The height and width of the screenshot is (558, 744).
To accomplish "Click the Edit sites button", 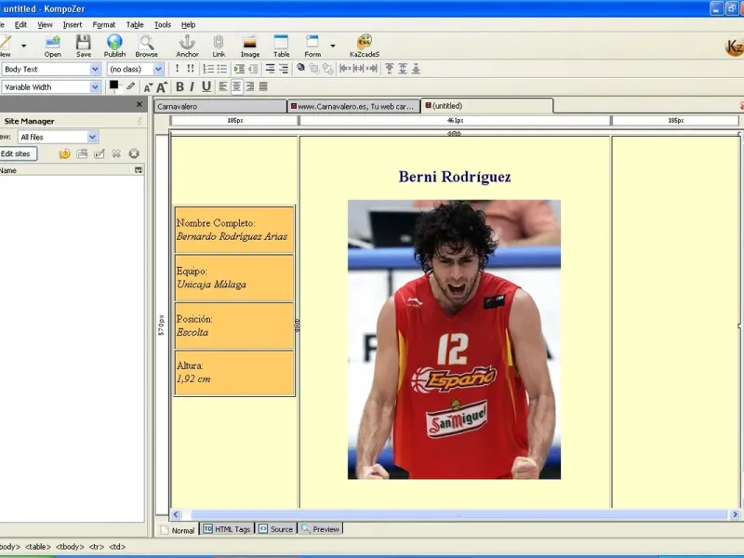I will pyautogui.click(x=16, y=153).
